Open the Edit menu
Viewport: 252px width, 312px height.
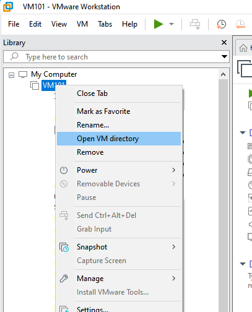[35, 24]
